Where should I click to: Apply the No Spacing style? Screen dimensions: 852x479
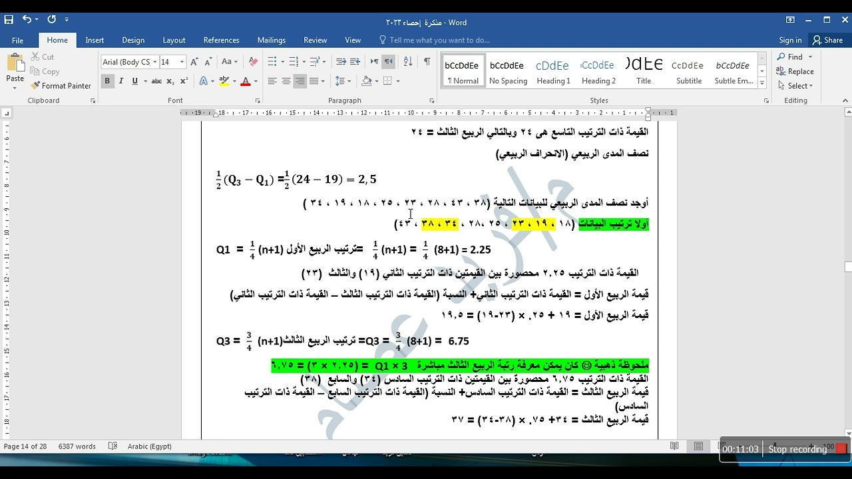[508, 71]
